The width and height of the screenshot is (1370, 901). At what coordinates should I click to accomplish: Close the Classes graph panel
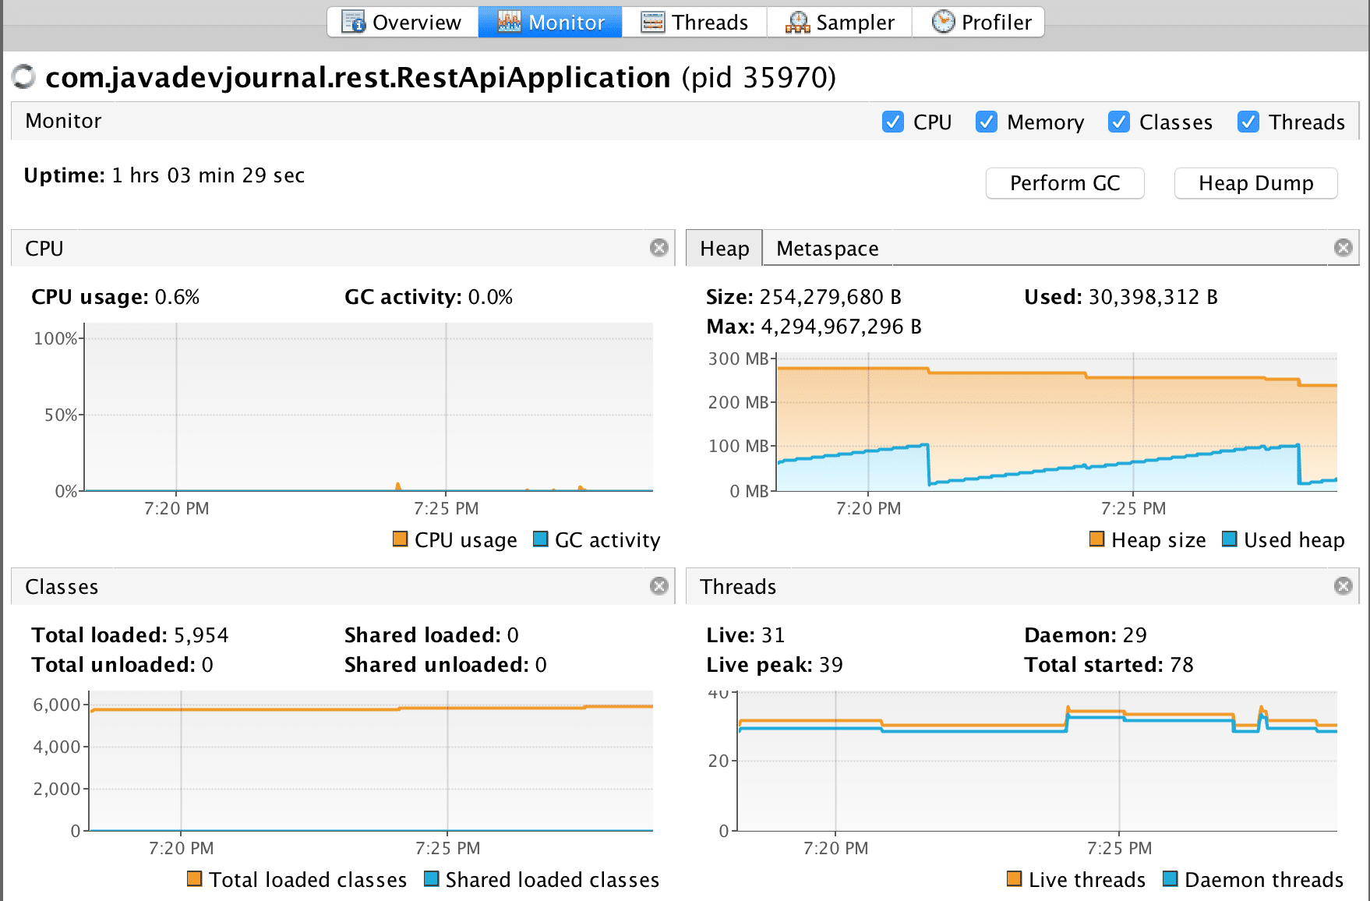659,585
